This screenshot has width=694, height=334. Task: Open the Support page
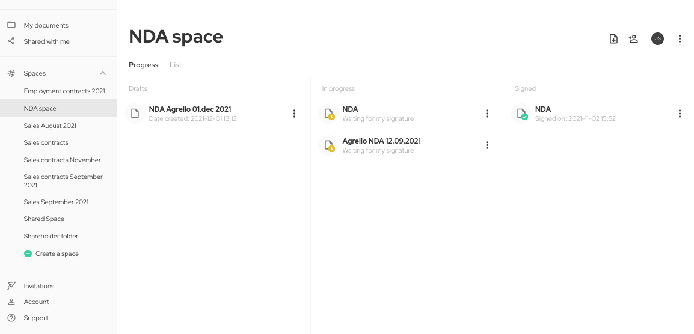35,318
